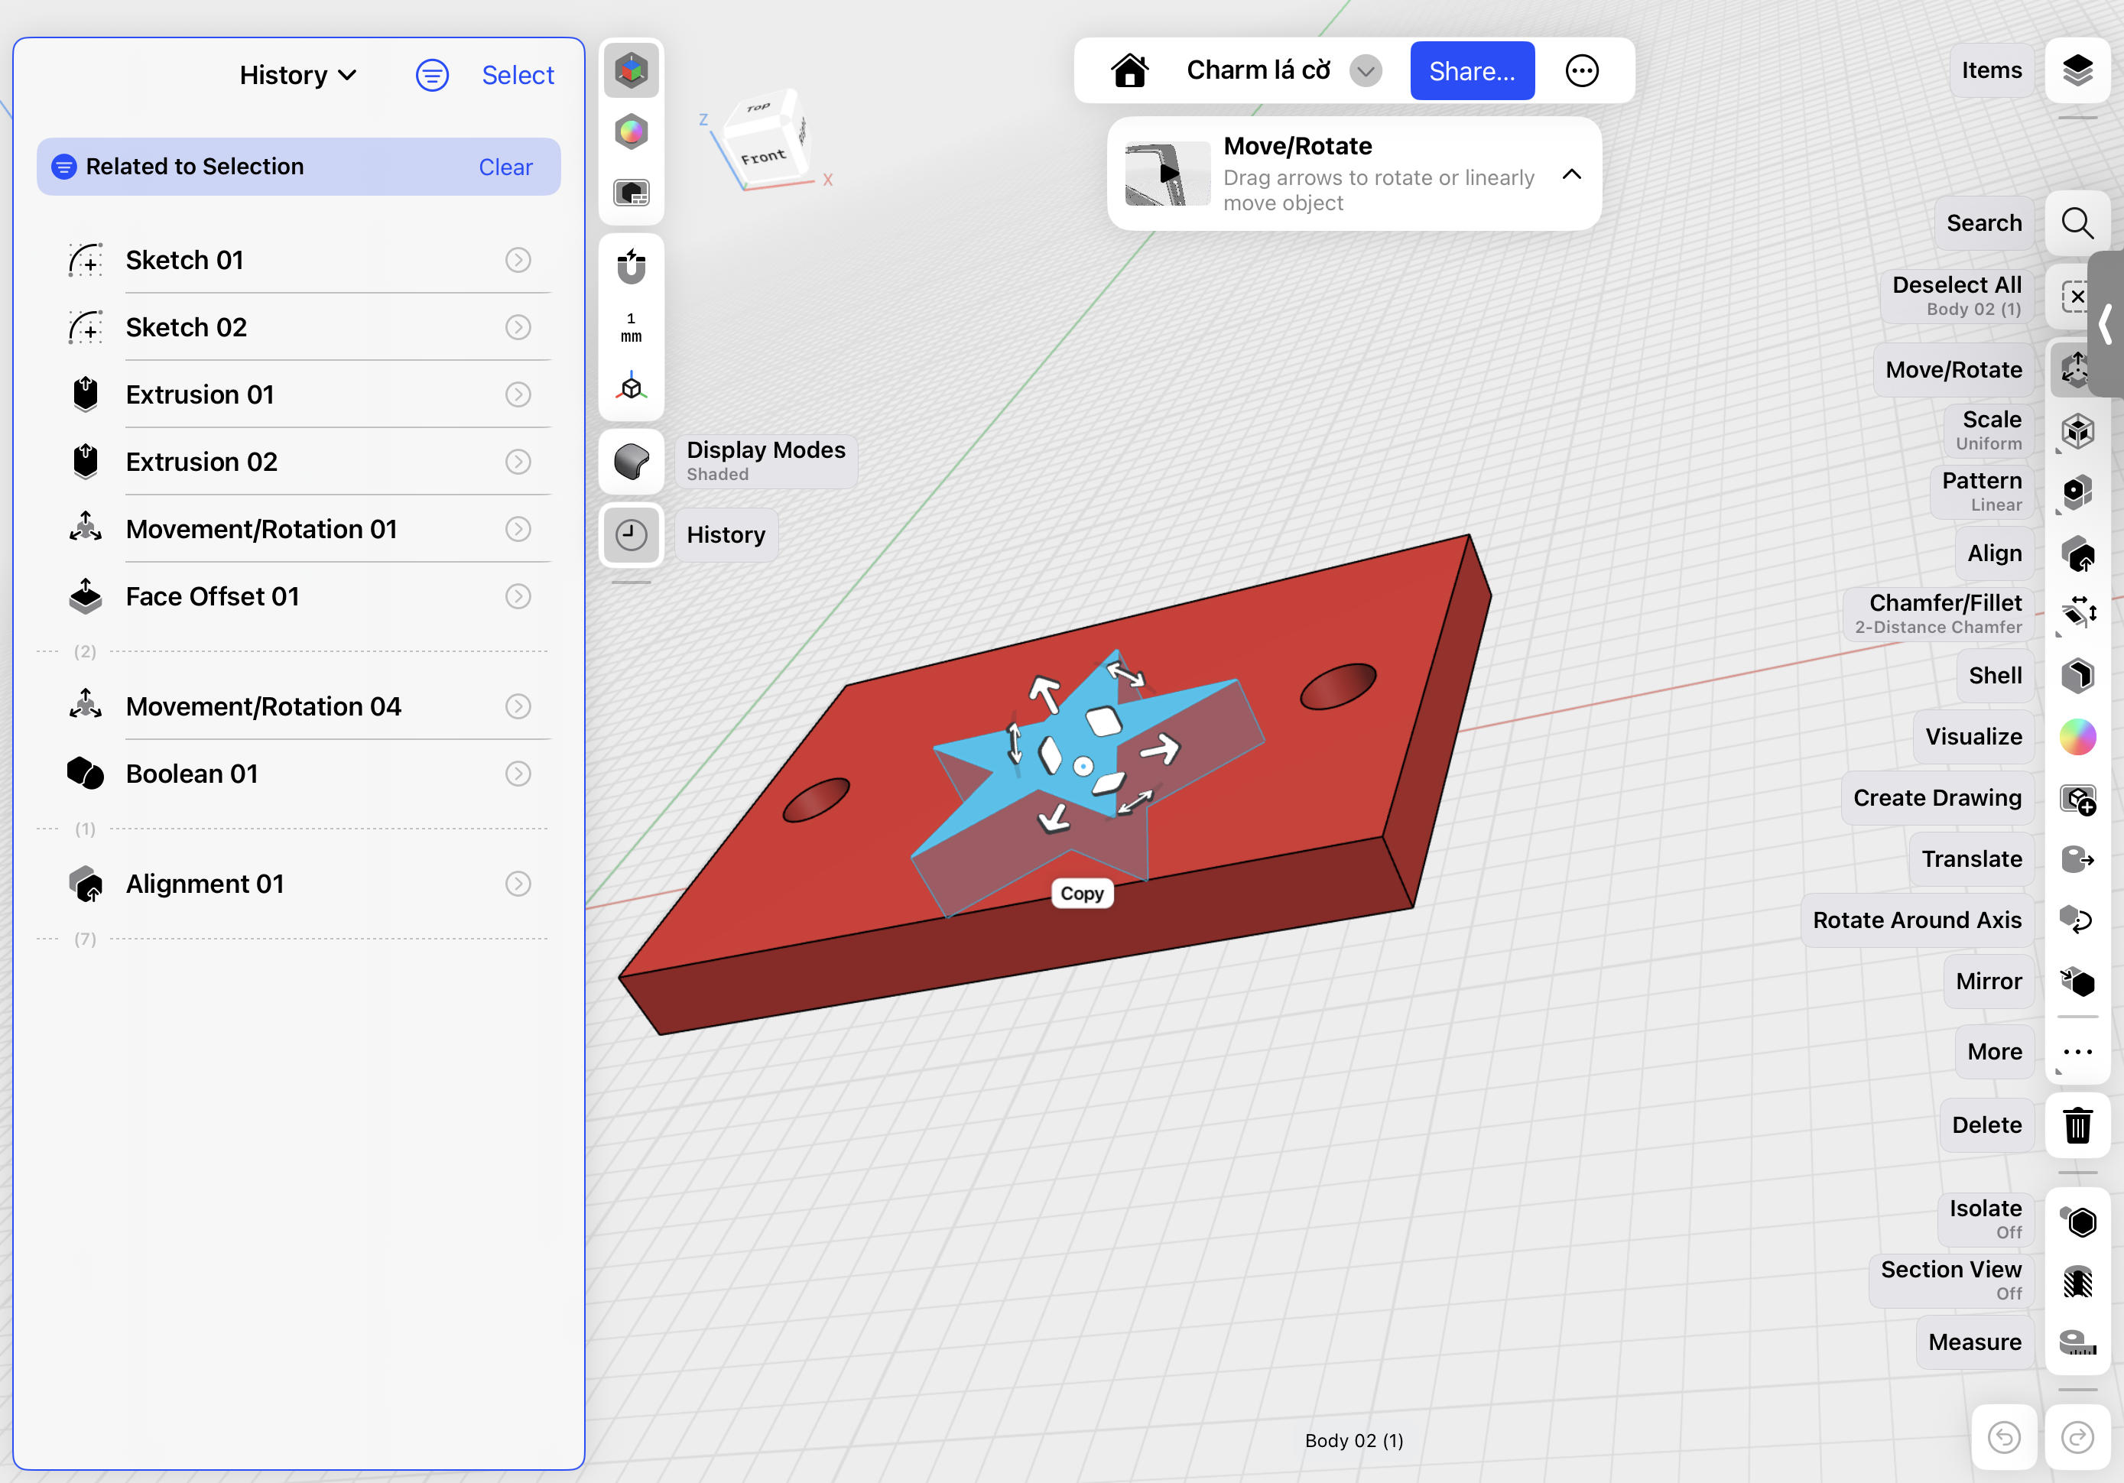The image size is (2124, 1483).
Task: Open the History panel dropdown
Action: [298, 75]
